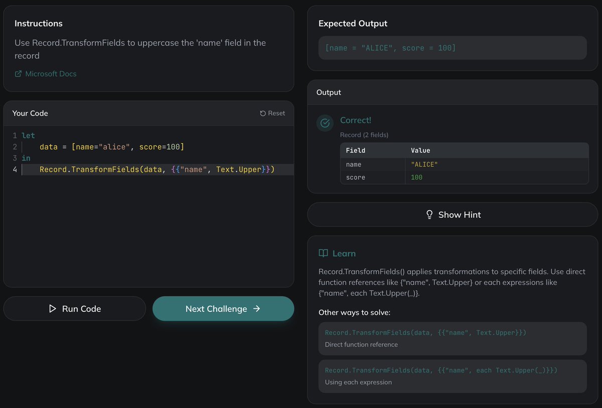Select the "ALICE" value cell
Screen dimensions: 602x408
(x=497, y=164)
